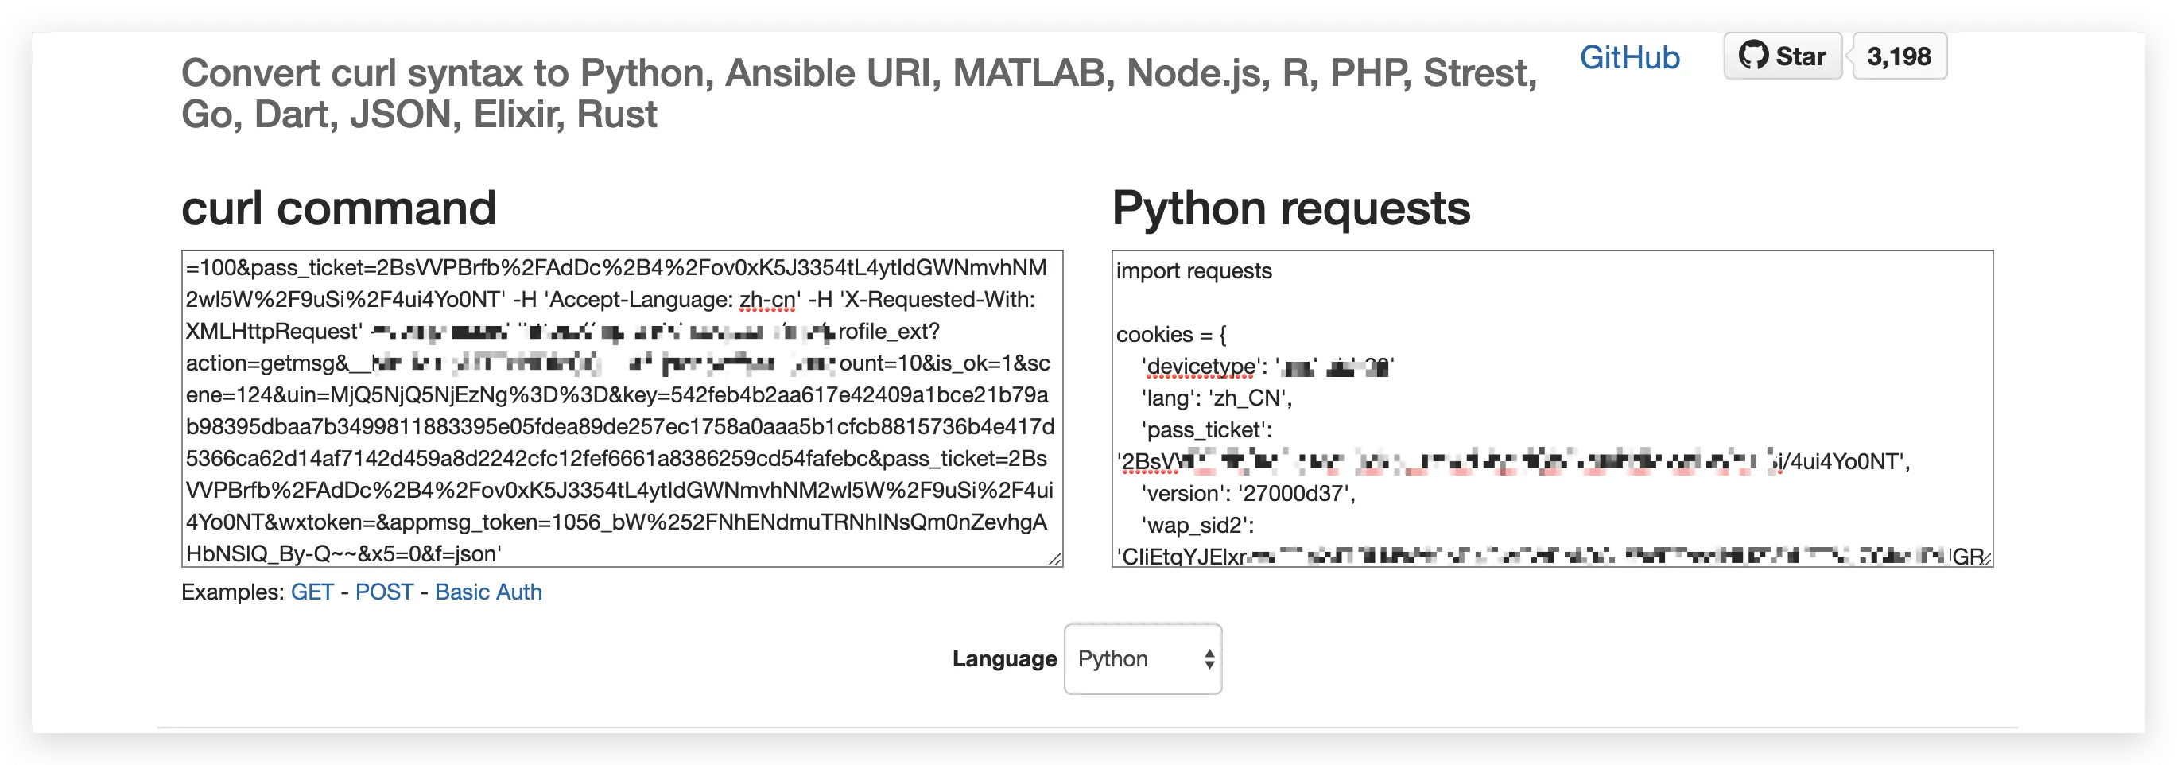Image resolution: width=2177 pixels, height=765 pixels.
Task: Open the Language dropdown showing Python
Action: (x=1142, y=659)
